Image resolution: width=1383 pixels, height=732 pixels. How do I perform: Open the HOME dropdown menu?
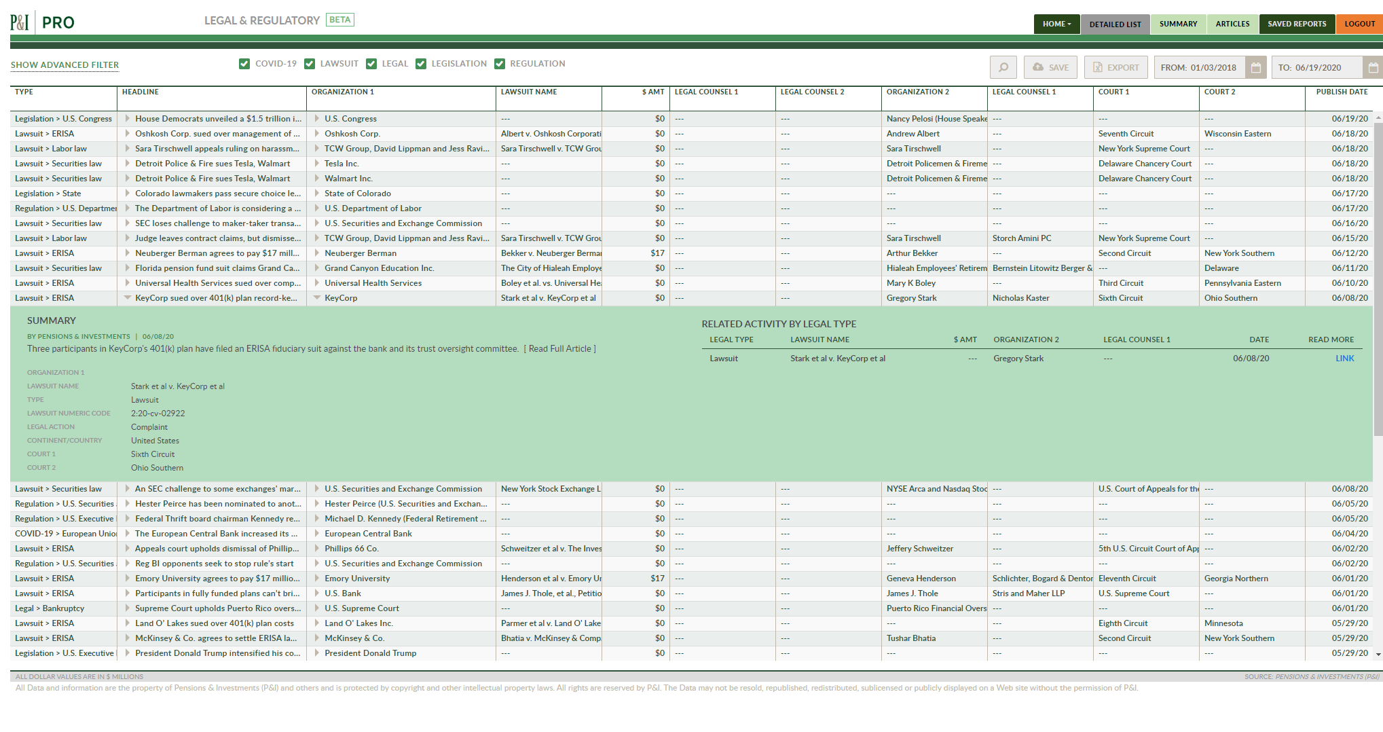coord(1056,24)
